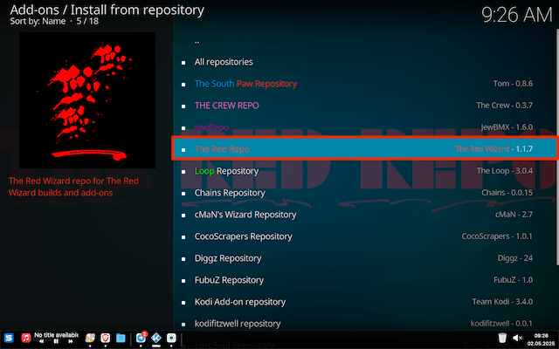Image resolution: width=559 pixels, height=349 pixels.
Task: Open the Loop Repository
Action: (x=364, y=171)
